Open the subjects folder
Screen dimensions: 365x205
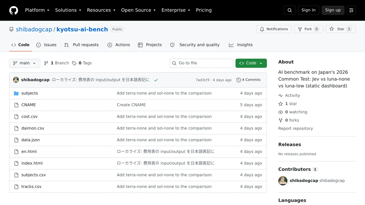[x=30, y=93]
